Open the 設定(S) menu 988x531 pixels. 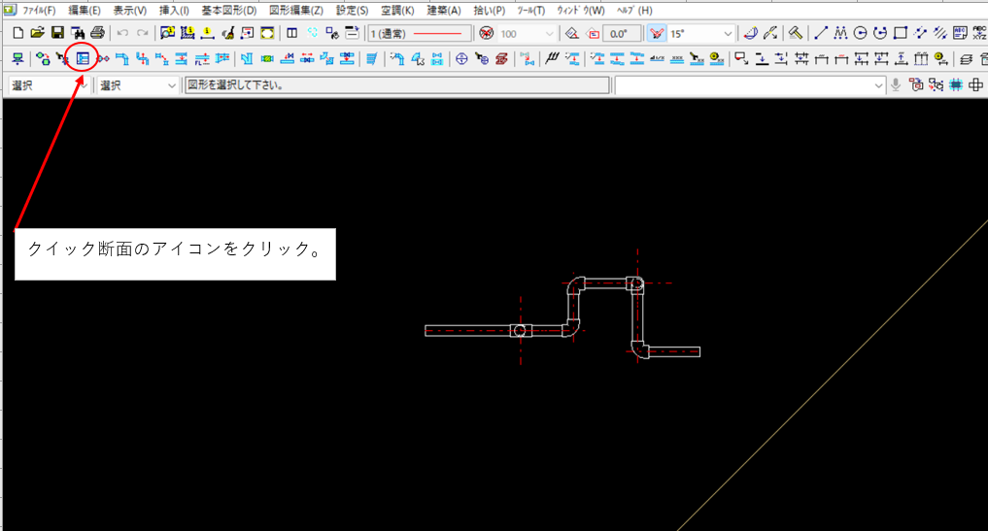pyautogui.click(x=353, y=10)
